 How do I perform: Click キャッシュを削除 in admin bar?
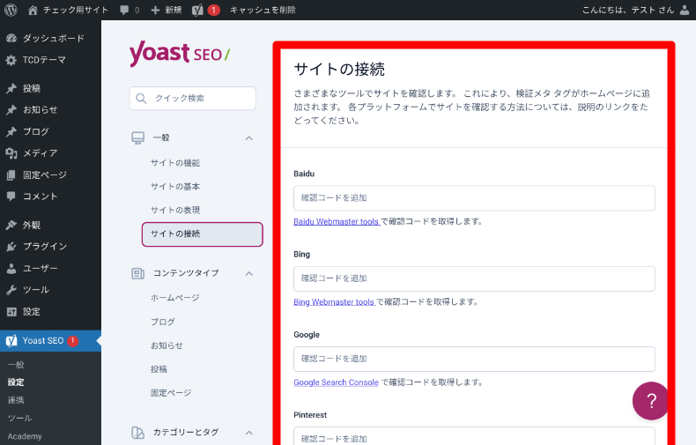tap(263, 10)
